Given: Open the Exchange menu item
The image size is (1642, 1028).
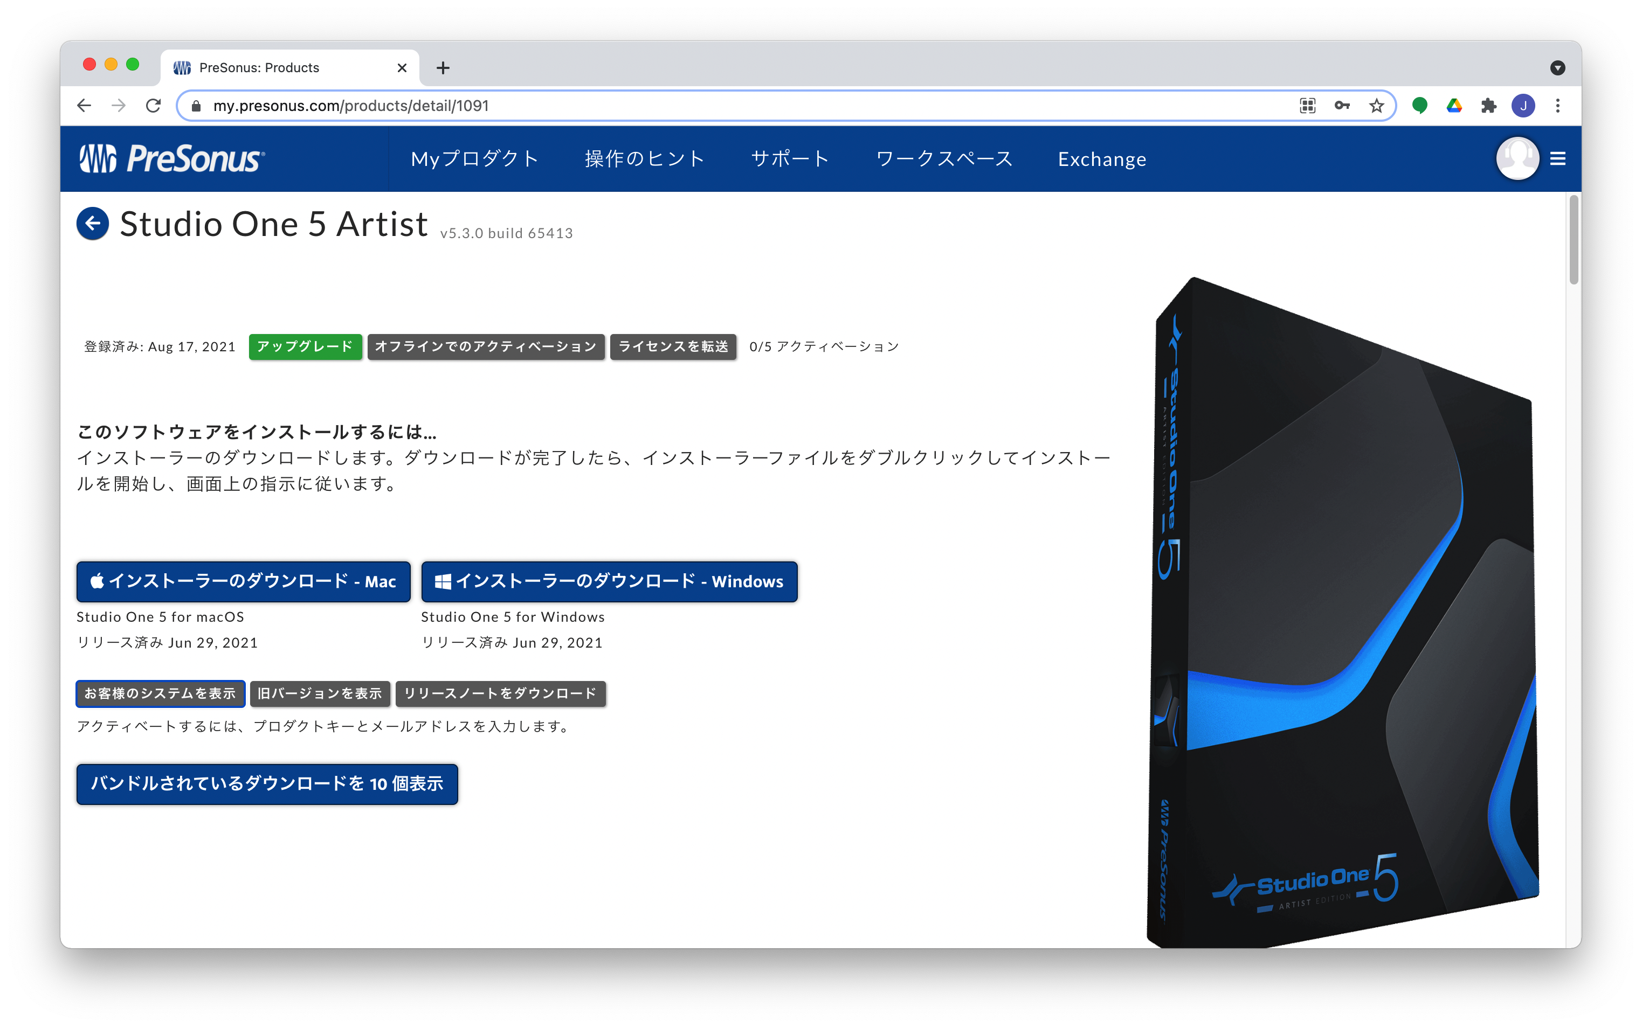Looking at the screenshot, I should [1102, 159].
